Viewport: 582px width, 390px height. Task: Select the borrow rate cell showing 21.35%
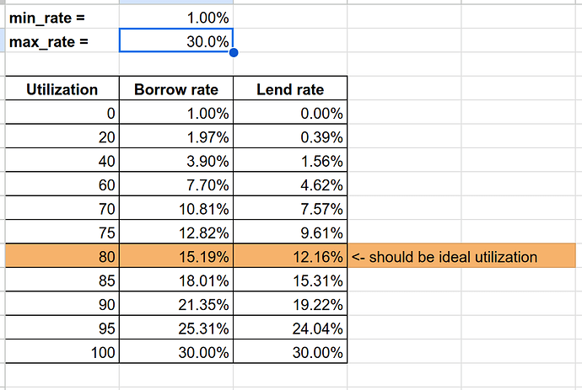[176, 303]
